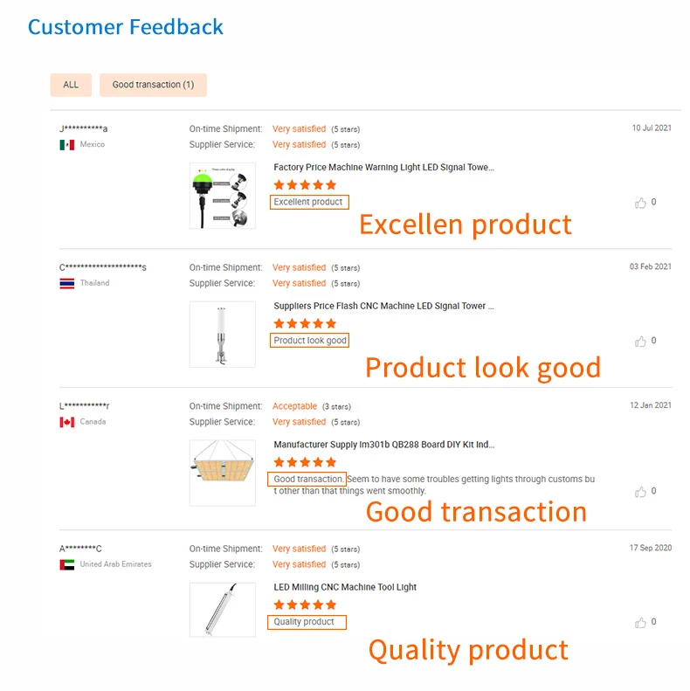Click the Thailand flag icon

click(x=67, y=284)
